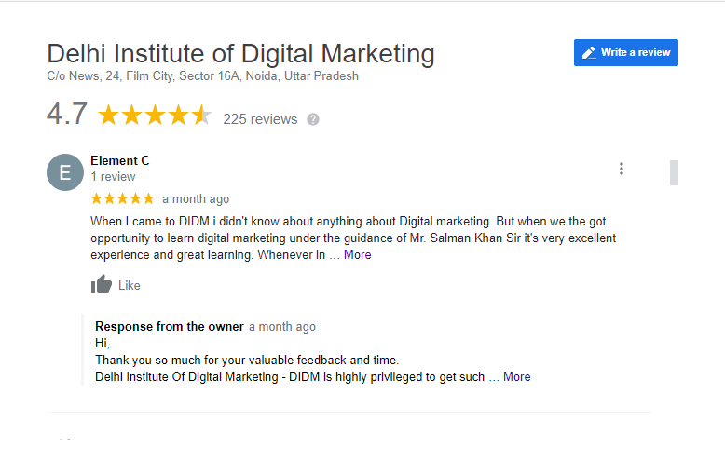Viewport: 725px width, 463px height.
Task: Click the Delhi Institute of Digital Marketing title
Action: (240, 54)
